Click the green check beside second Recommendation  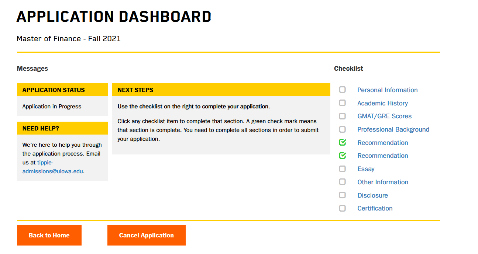click(x=342, y=155)
